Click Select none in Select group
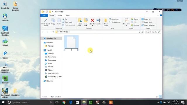Image resolution: width=187 pixels, height=105 pixels. 147,22
